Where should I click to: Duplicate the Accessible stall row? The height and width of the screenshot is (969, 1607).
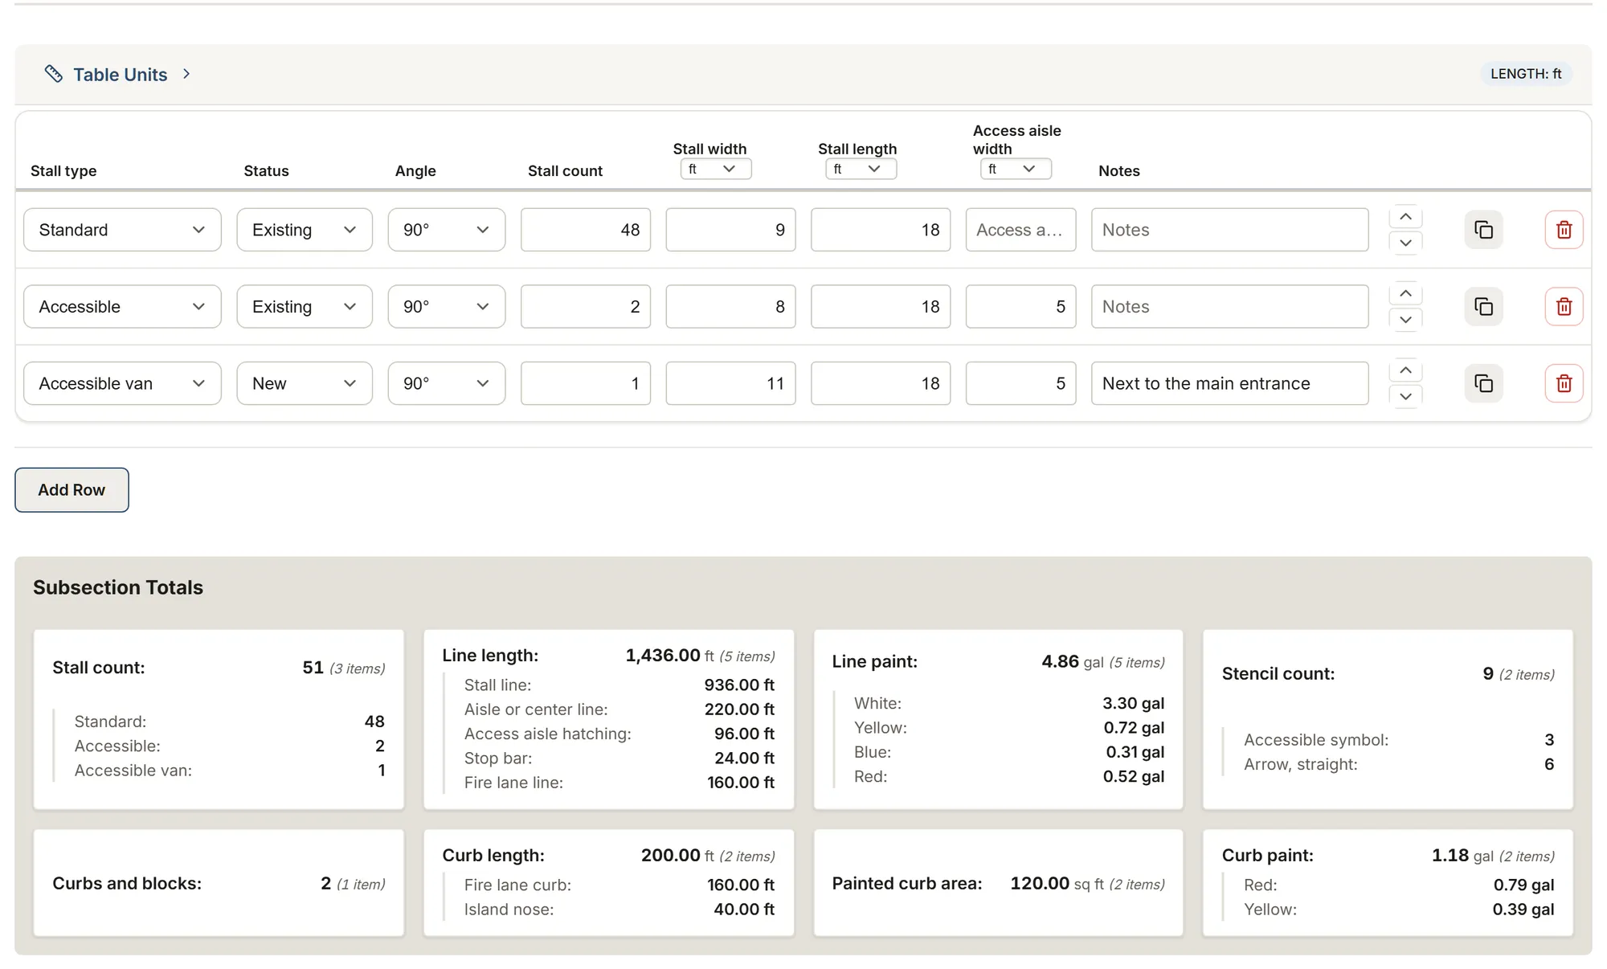(1483, 307)
